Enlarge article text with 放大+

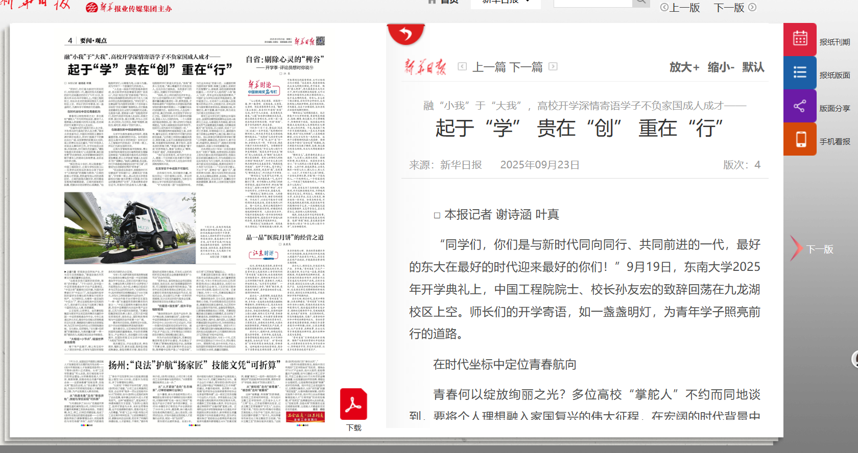tap(684, 67)
